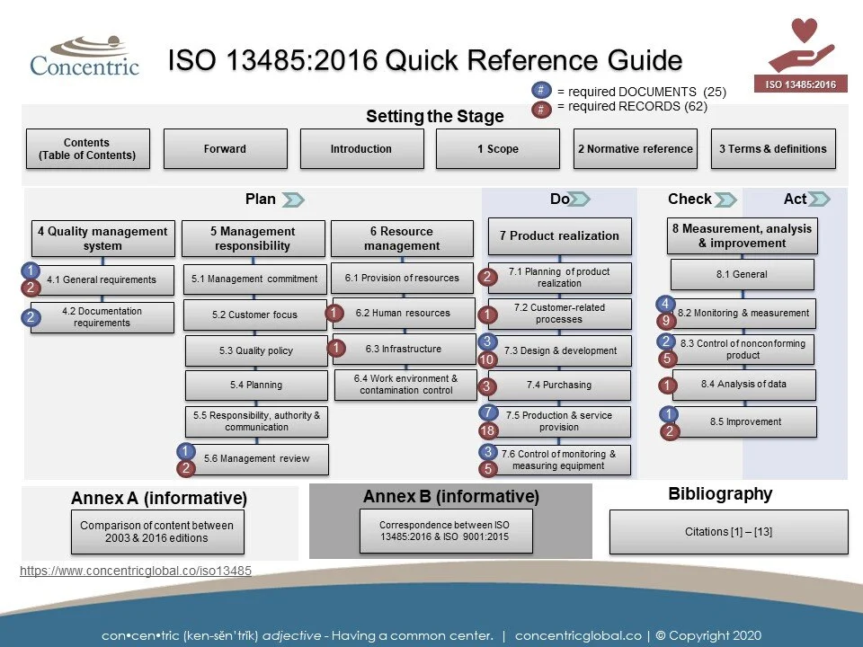Screen dimensions: 863x647
Task: Switch to the Setting the Stage section
Action: [435, 116]
